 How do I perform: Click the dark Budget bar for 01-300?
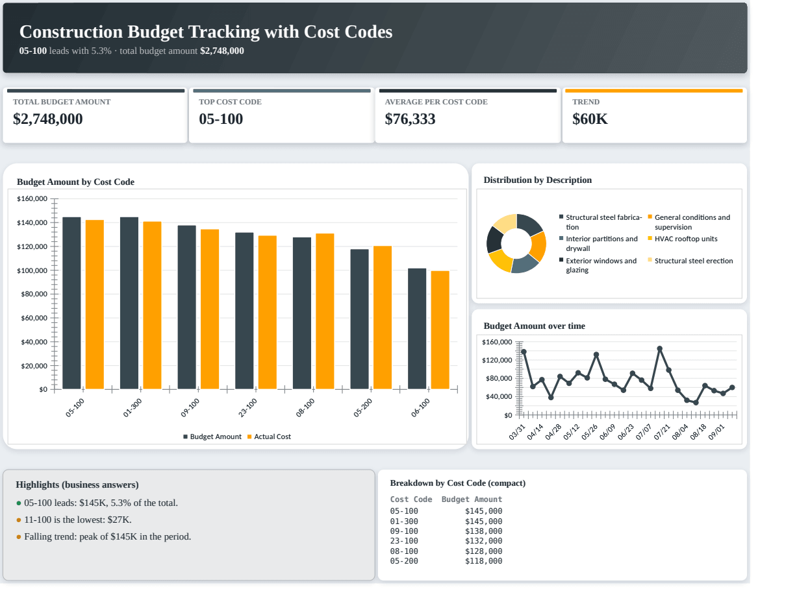click(x=129, y=303)
